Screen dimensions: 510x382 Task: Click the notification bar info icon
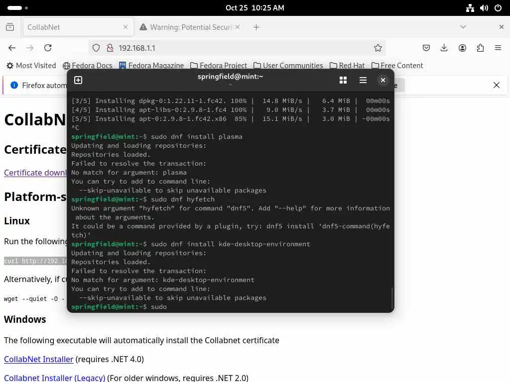coord(14,85)
